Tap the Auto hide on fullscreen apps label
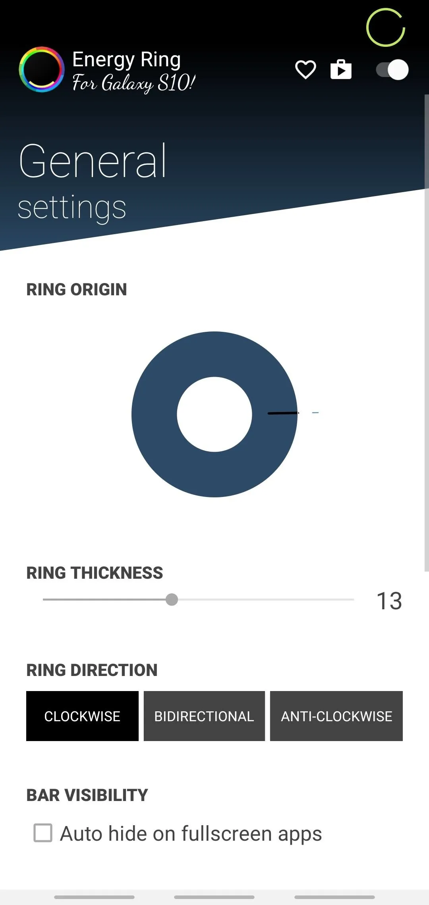The width and height of the screenshot is (429, 905). (x=191, y=834)
